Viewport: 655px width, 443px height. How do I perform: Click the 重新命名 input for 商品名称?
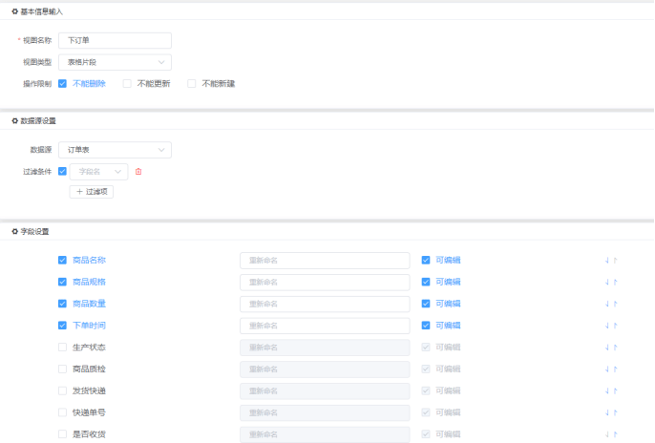click(x=325, y=261)
